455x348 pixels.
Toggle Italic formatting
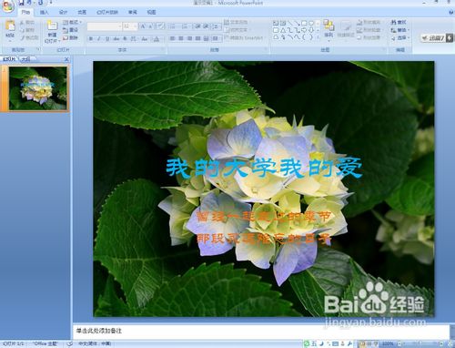click(x=98, y=39)
